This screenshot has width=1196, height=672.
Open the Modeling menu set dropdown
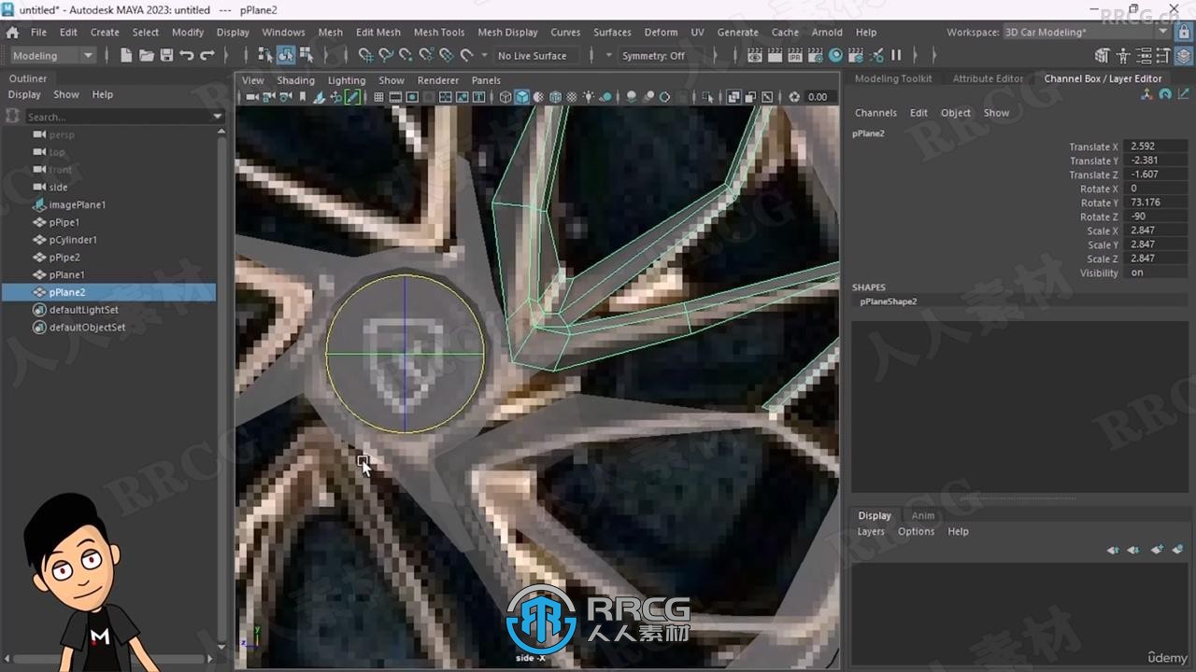pyautogui.click(x=51, y=55)
